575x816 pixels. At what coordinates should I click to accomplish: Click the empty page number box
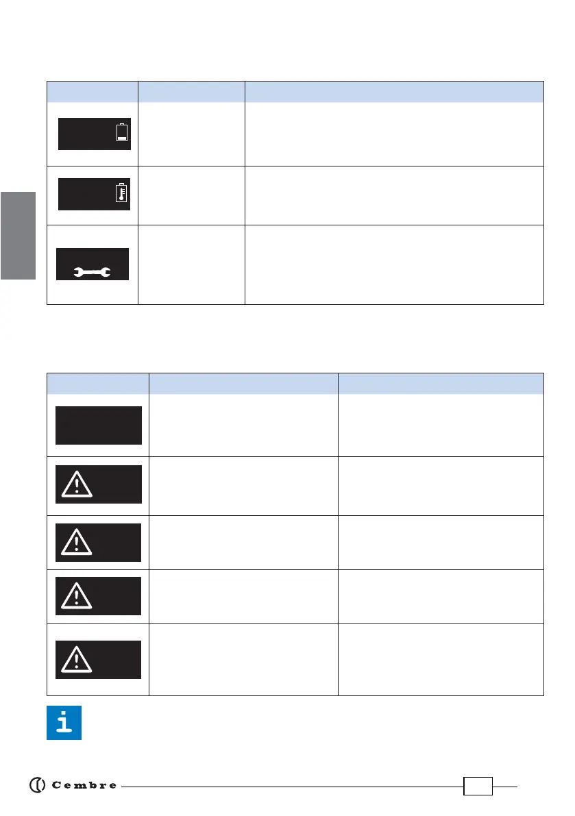pos(478,787)
